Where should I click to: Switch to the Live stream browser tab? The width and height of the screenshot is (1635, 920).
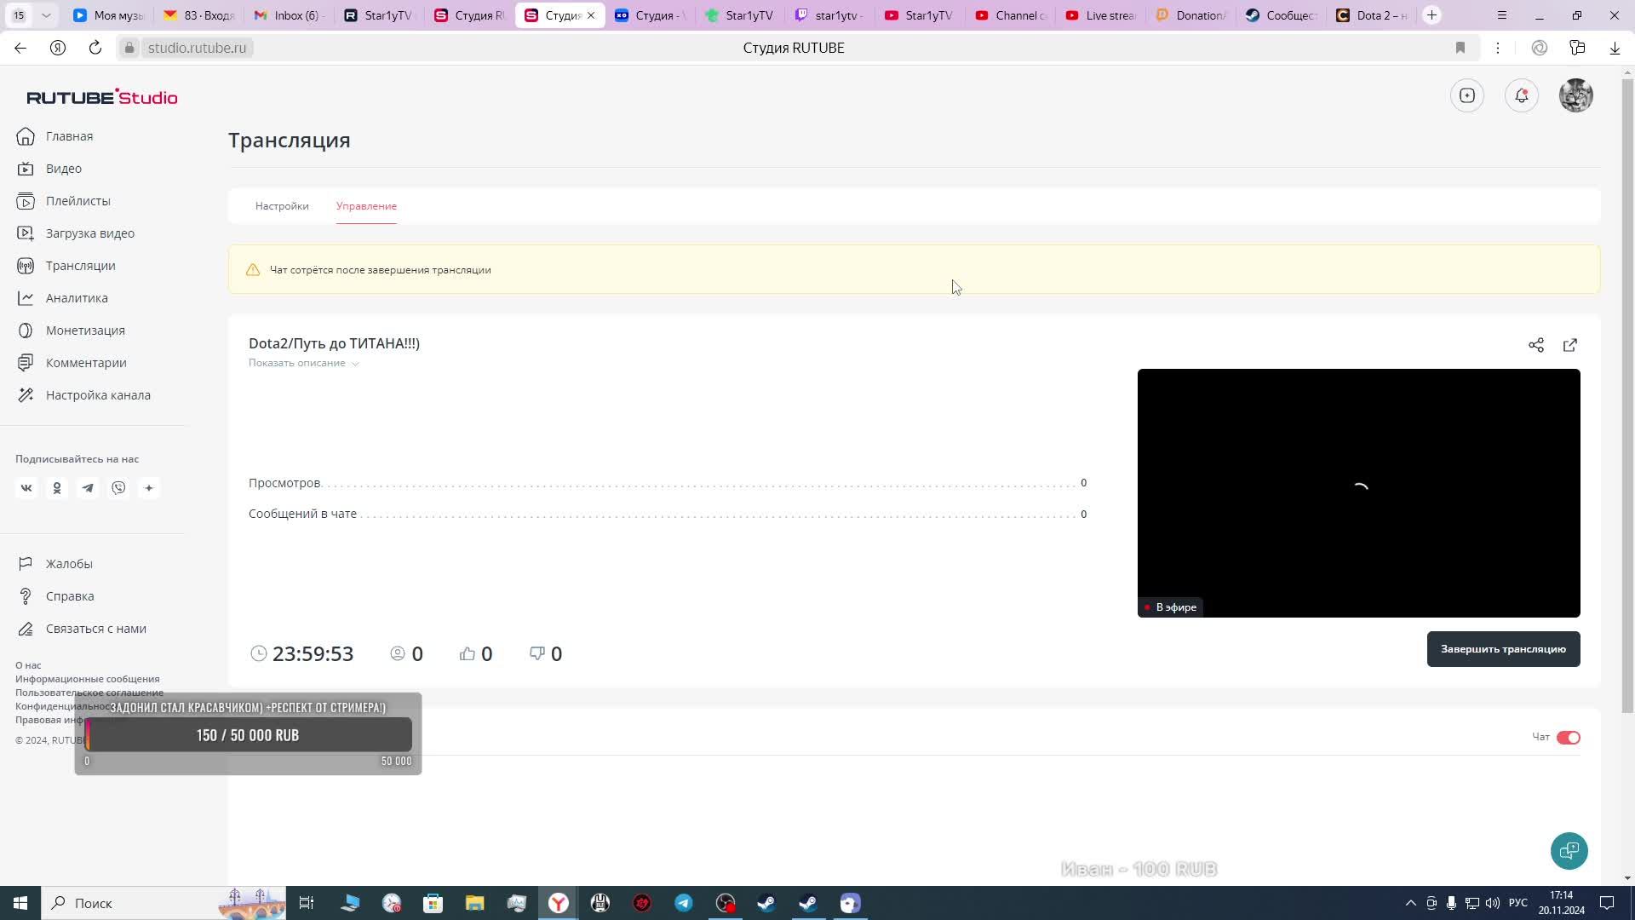tap(1100, 15)
